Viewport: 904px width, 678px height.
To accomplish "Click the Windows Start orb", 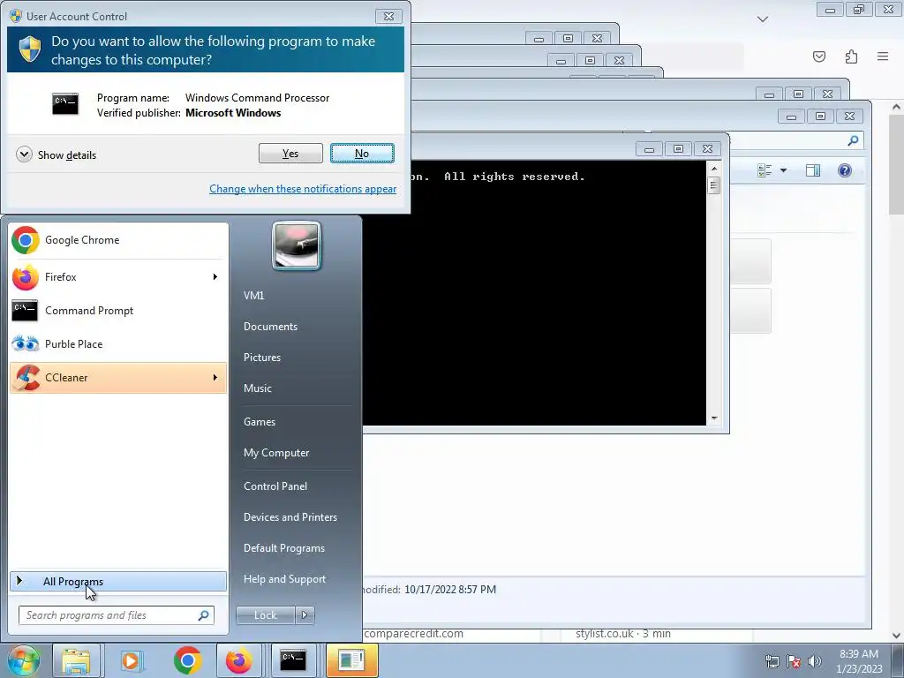I will pyautogui.click(x=23, y=660).
